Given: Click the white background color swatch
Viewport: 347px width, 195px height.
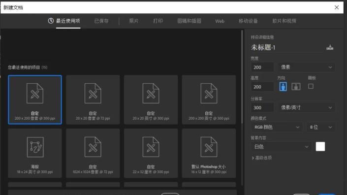Looking at the screenshot, I should 320,147.
